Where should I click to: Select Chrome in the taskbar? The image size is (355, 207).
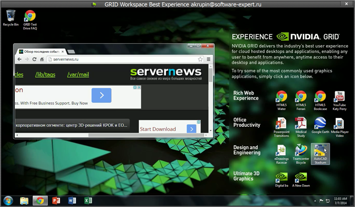click(x=40, y=201)
